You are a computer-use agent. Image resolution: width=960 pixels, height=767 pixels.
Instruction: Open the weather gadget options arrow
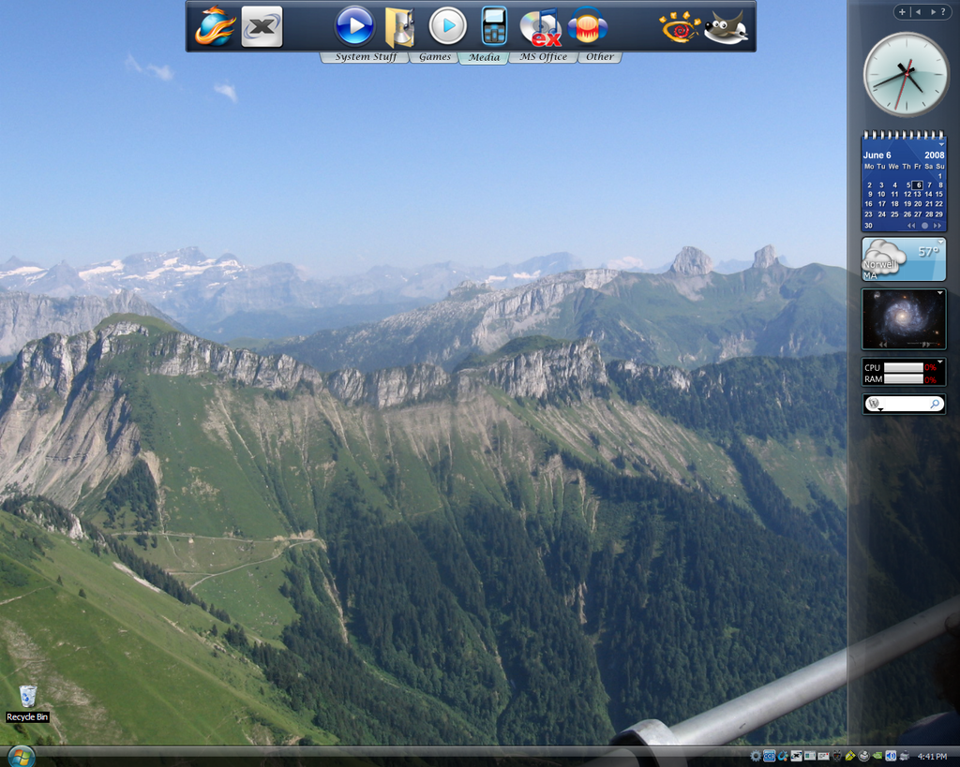click(941, 243)
